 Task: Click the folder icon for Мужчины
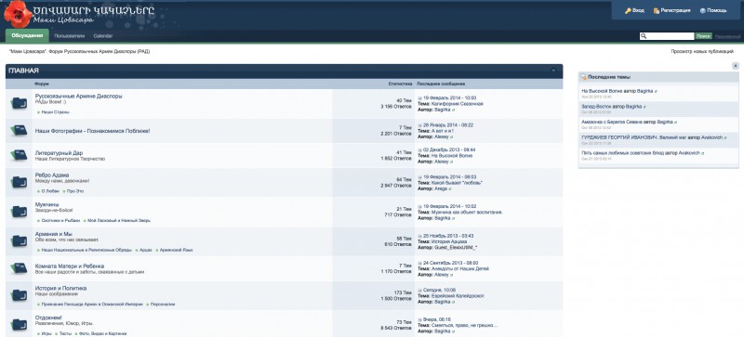pos(19,212)
